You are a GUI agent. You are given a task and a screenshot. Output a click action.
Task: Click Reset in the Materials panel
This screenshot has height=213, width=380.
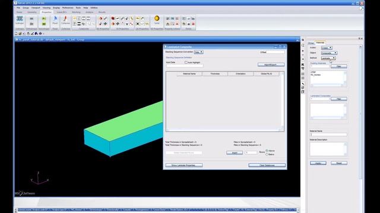pos(339,163)
